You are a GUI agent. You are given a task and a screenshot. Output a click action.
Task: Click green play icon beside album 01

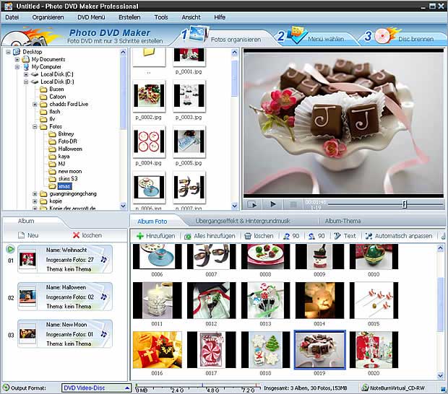point(10,249)
